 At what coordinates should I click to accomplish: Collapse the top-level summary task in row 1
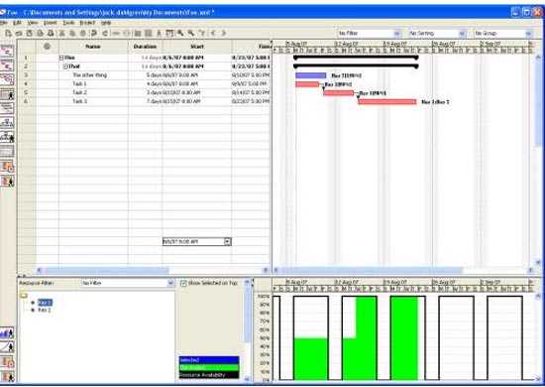point(61,58)
